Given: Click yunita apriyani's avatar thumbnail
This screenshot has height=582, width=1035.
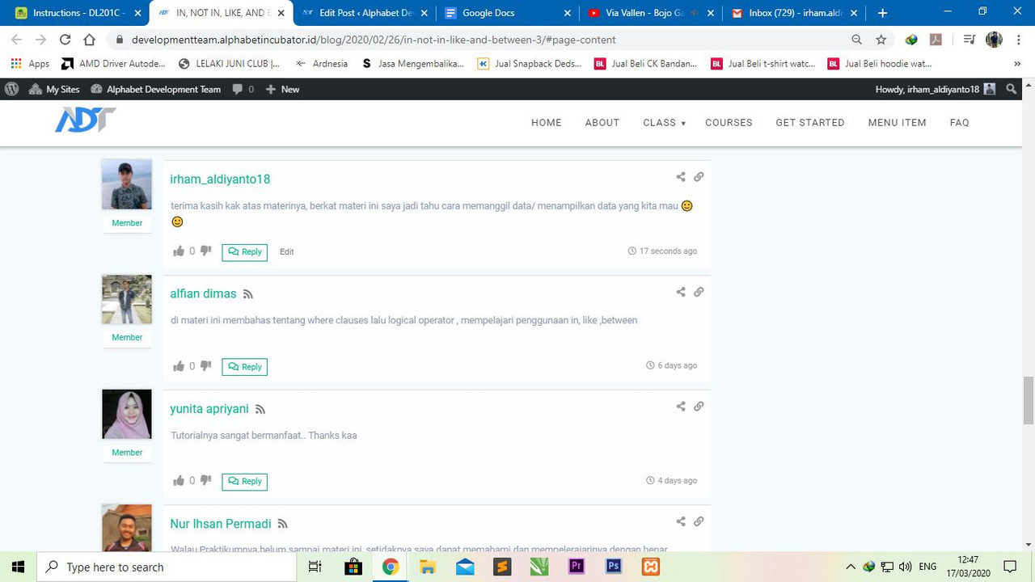Looking at the screenshot, I should 127,414.
